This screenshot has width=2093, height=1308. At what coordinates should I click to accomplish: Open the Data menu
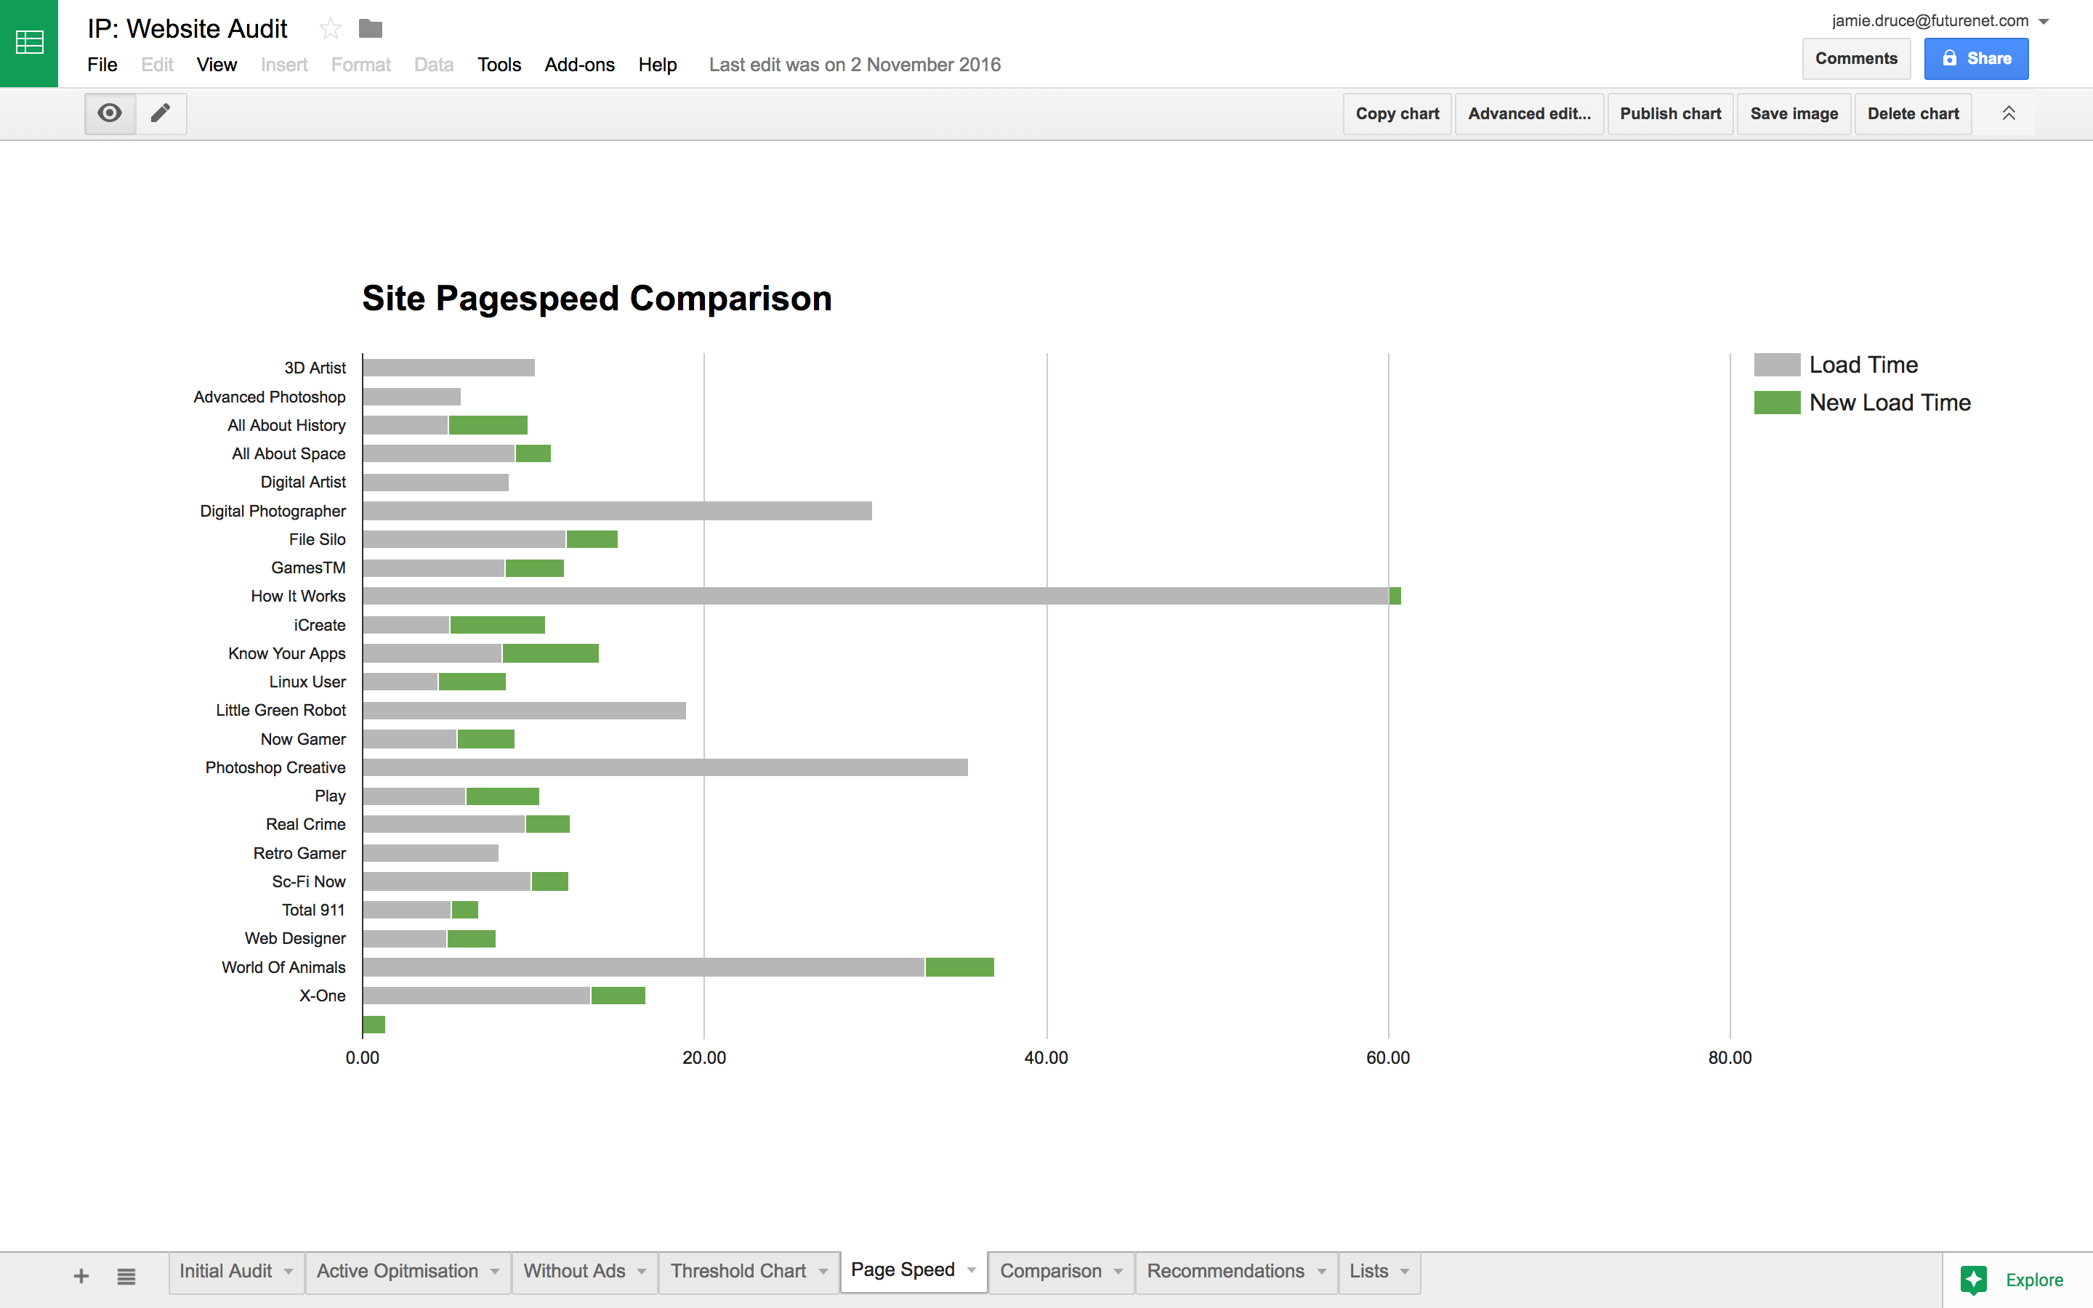tap(433, 65)
